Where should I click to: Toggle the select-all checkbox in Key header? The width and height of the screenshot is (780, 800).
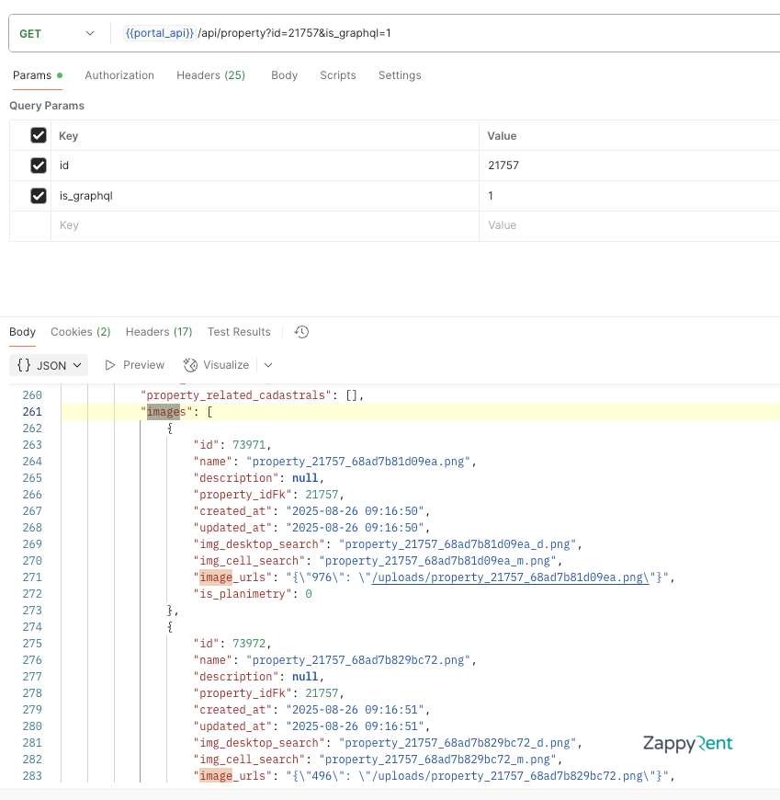click(39, 135)
